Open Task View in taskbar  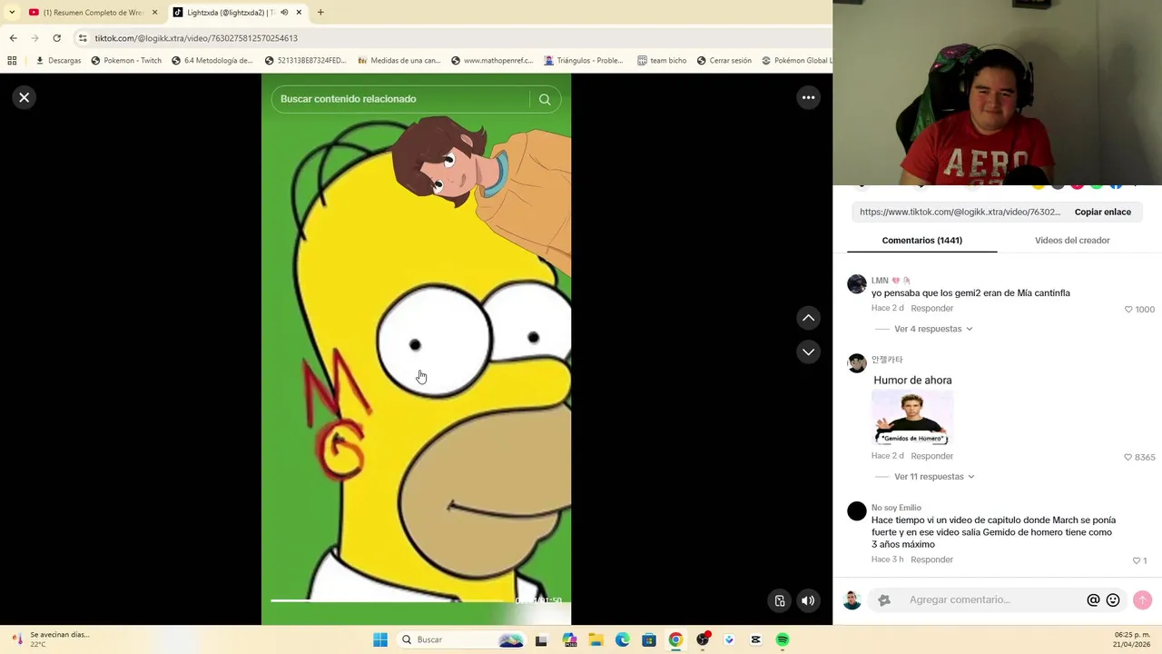(x=541, y=639)
